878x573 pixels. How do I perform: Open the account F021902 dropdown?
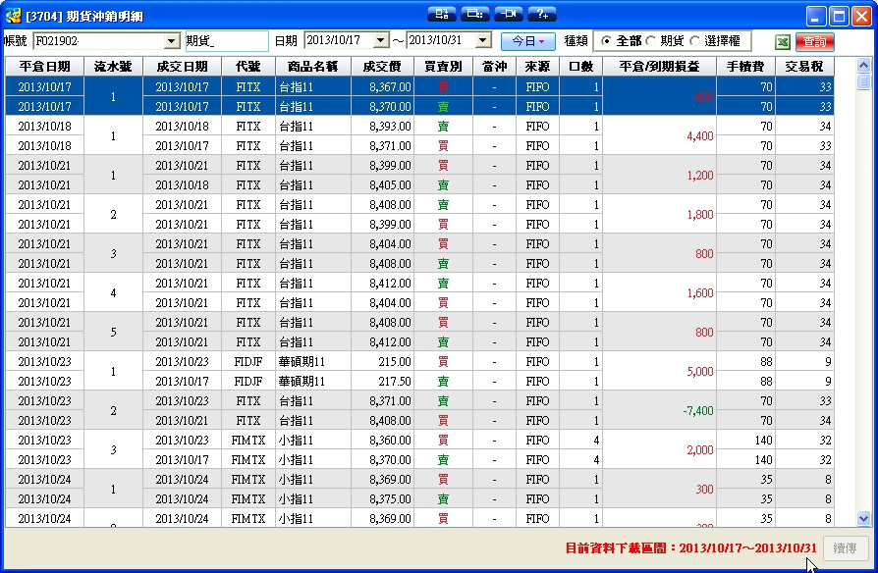point(171,41)
